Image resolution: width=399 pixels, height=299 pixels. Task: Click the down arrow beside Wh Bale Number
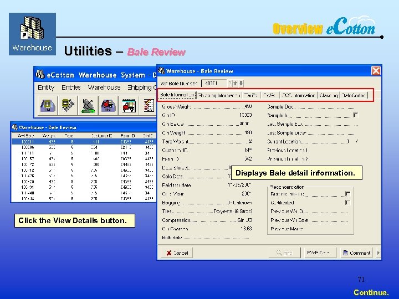coord(241,83)
